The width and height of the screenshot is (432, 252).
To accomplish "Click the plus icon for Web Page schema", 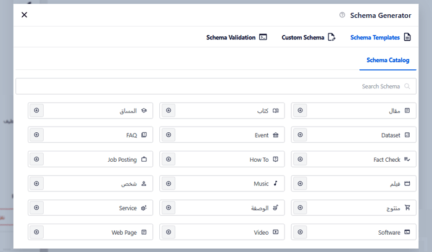I will [x=36, y=232].
